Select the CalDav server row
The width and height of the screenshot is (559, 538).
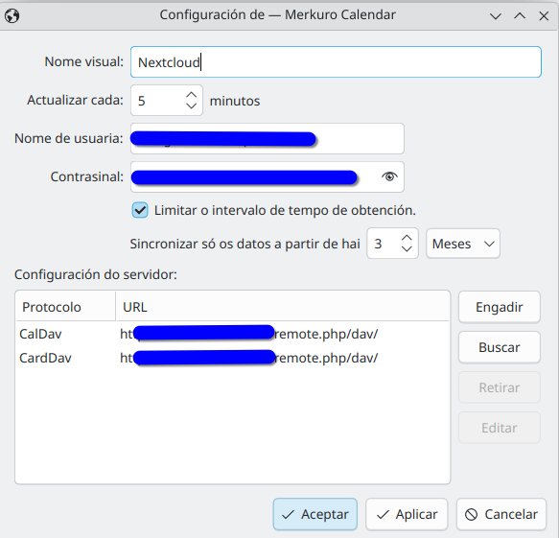(x=232, y=334)
